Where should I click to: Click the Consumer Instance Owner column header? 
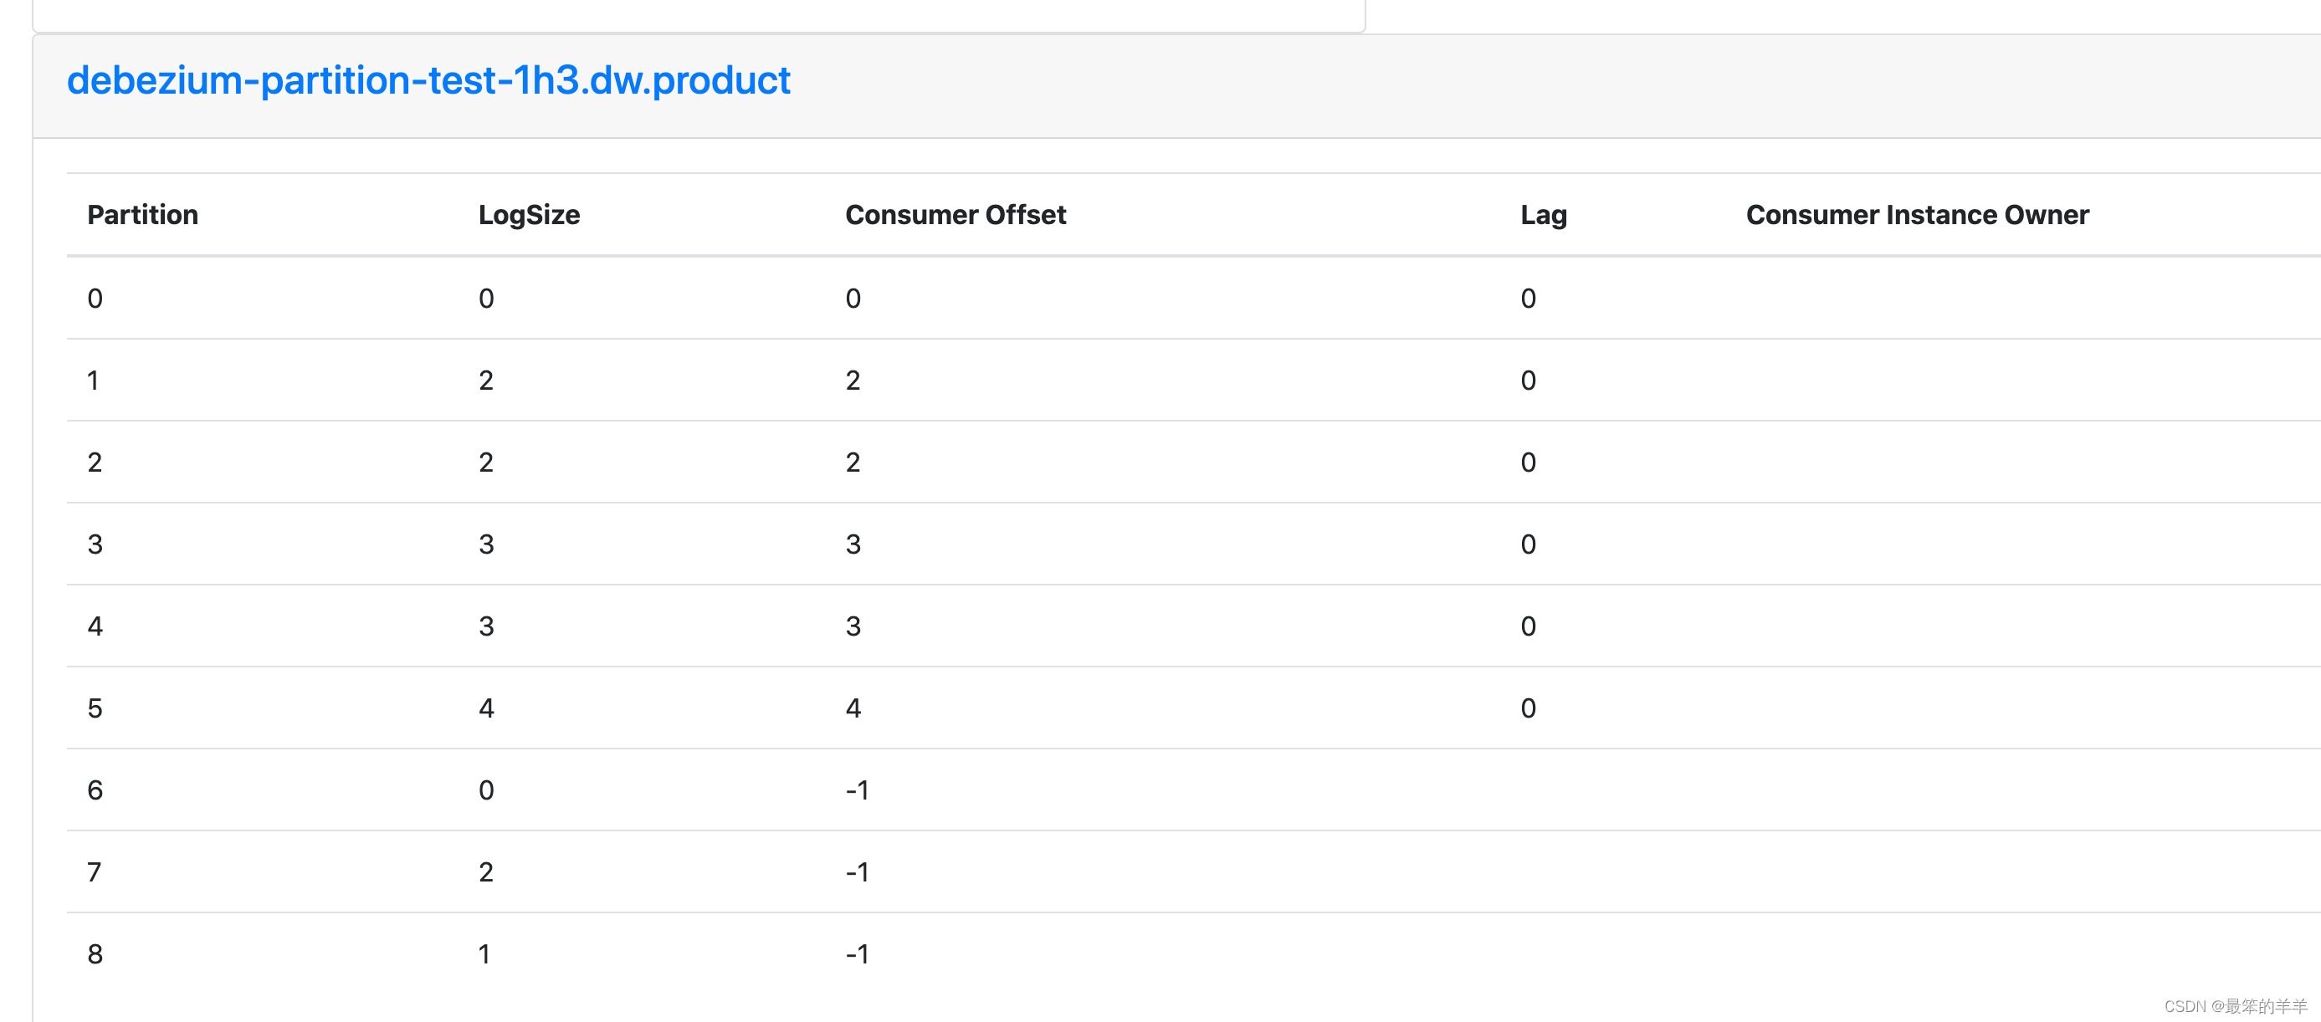tap(1916, 215)
